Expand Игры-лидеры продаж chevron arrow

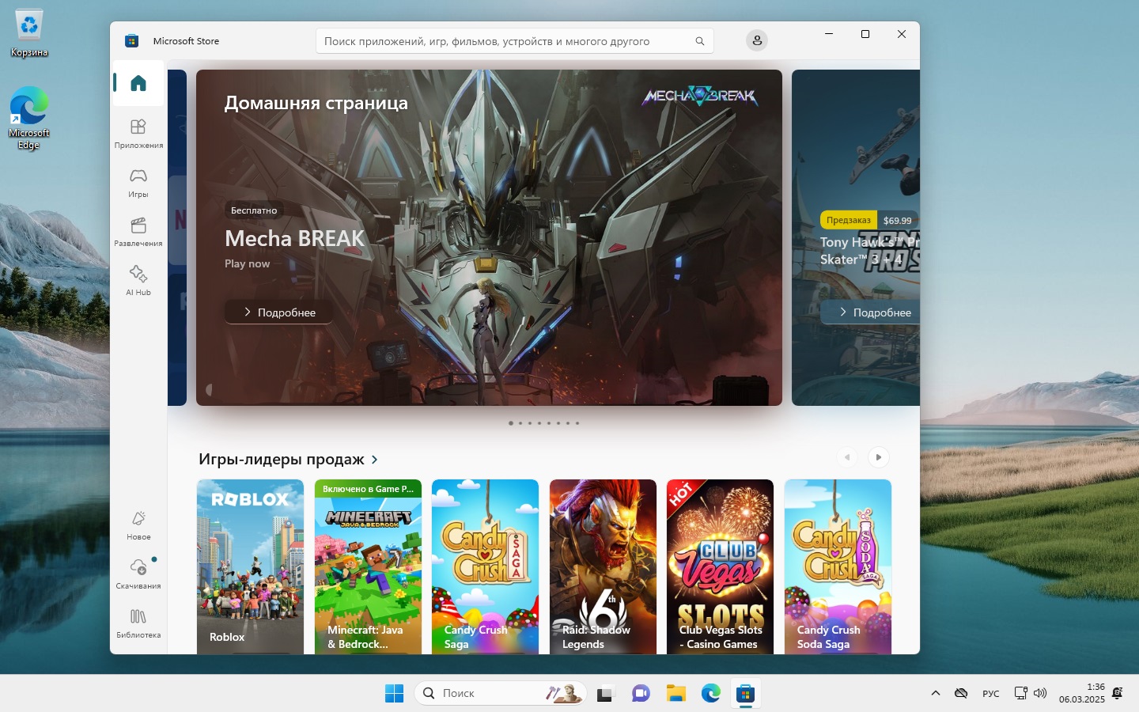tap(374, 460)
